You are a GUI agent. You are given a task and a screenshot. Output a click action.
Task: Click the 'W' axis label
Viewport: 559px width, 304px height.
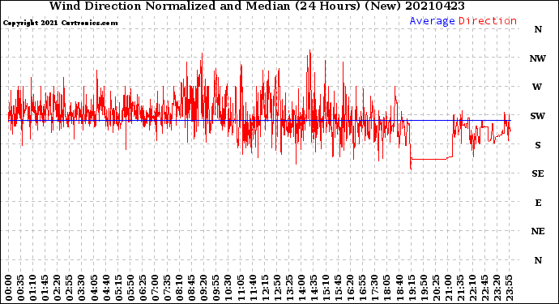coord(537,87)
